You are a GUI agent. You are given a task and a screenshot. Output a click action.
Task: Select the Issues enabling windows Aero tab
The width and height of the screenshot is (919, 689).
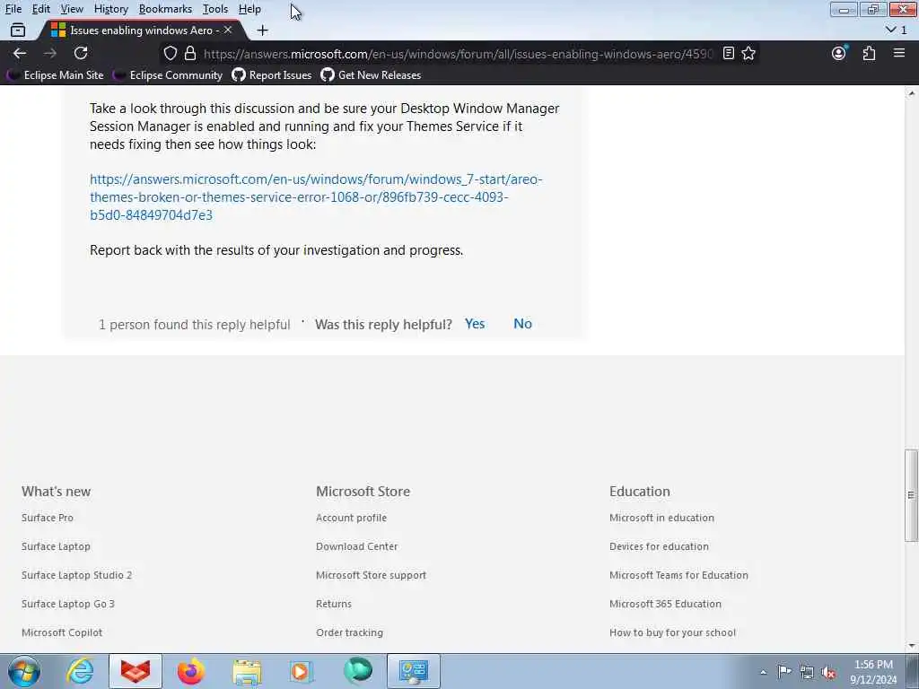143,30
